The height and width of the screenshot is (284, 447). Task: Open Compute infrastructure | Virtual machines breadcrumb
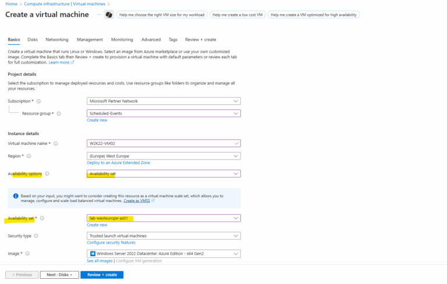65,4
